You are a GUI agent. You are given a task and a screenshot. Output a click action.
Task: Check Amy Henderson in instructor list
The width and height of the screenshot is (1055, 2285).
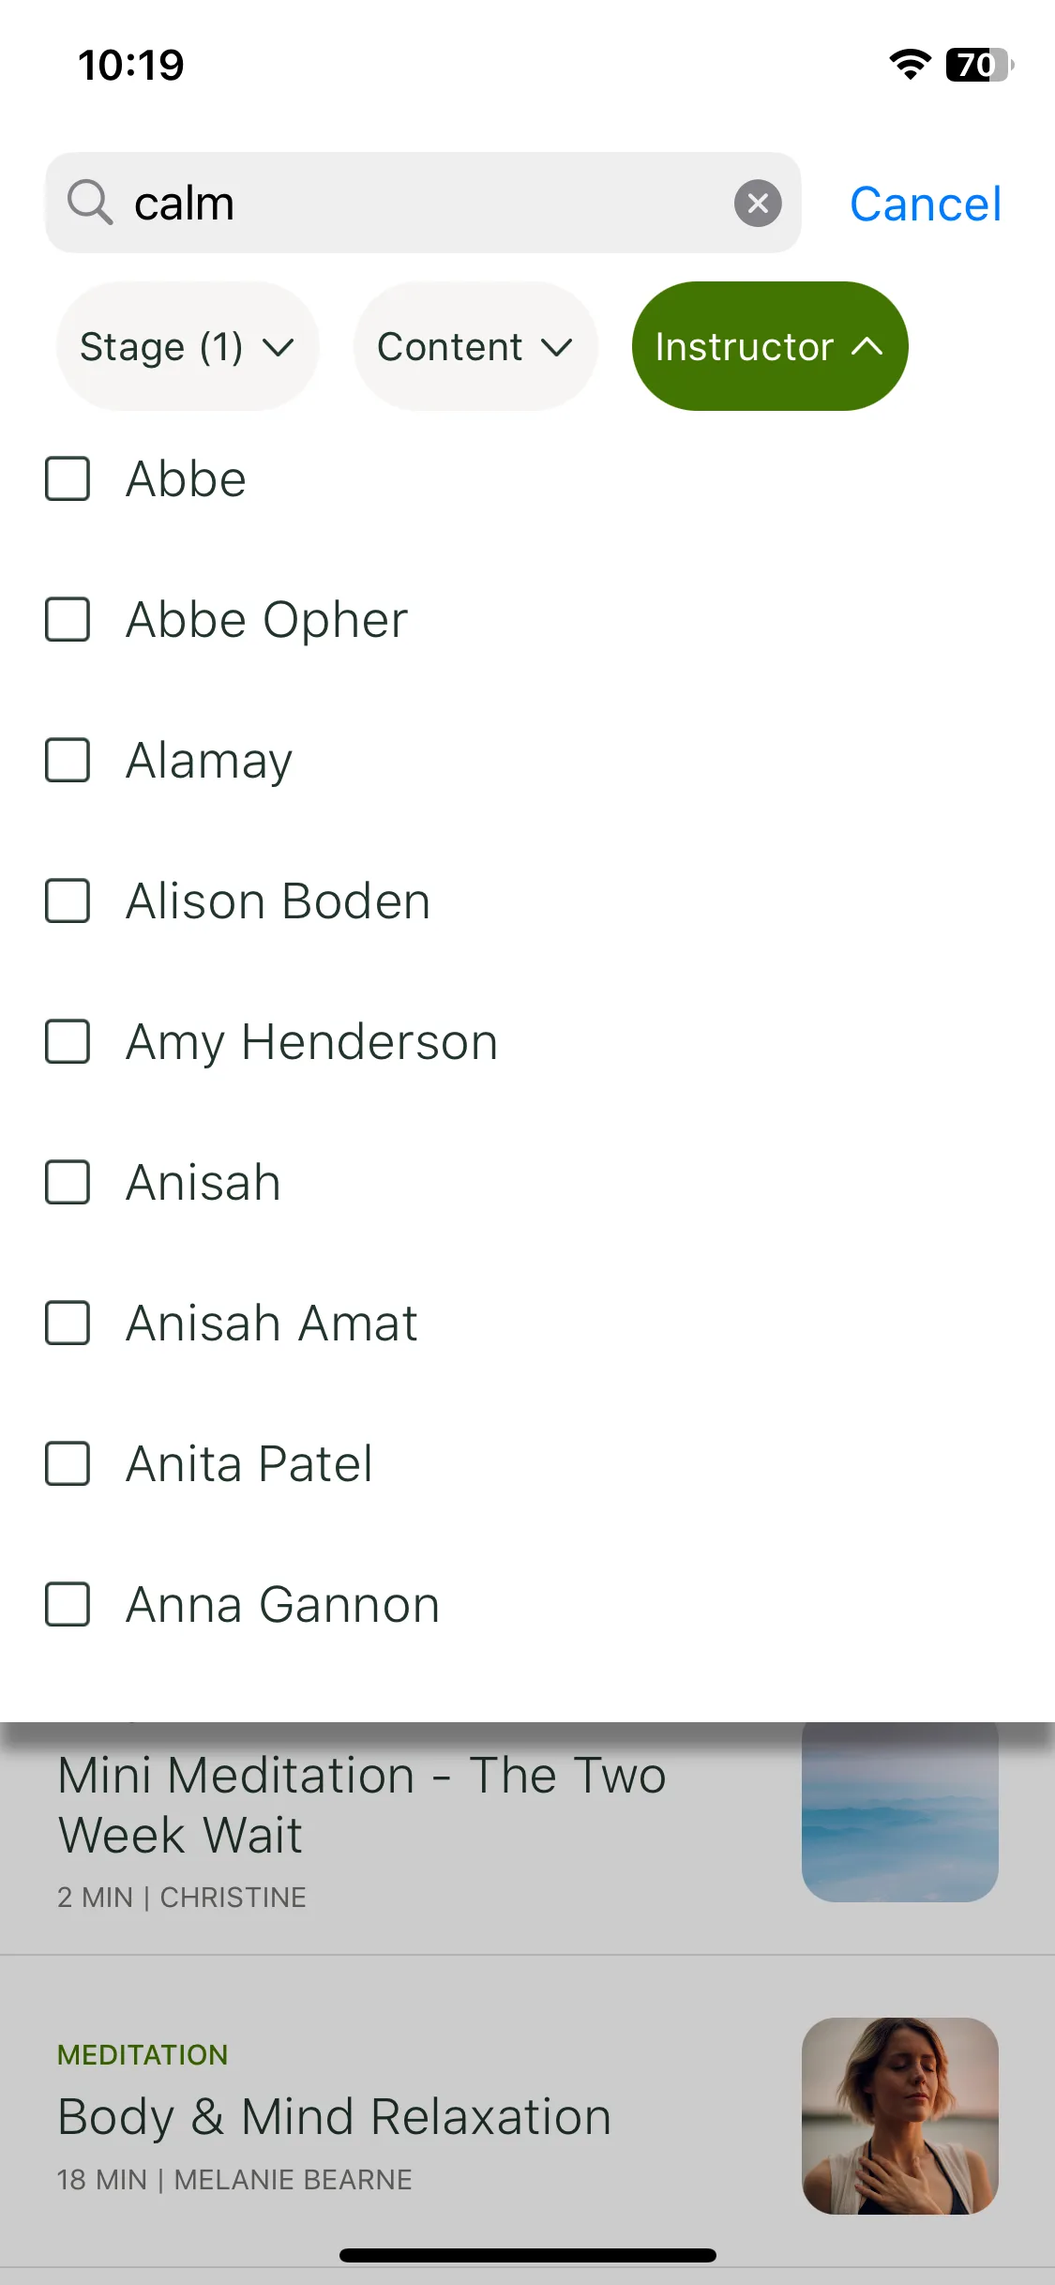click(x=68, y=1041)
